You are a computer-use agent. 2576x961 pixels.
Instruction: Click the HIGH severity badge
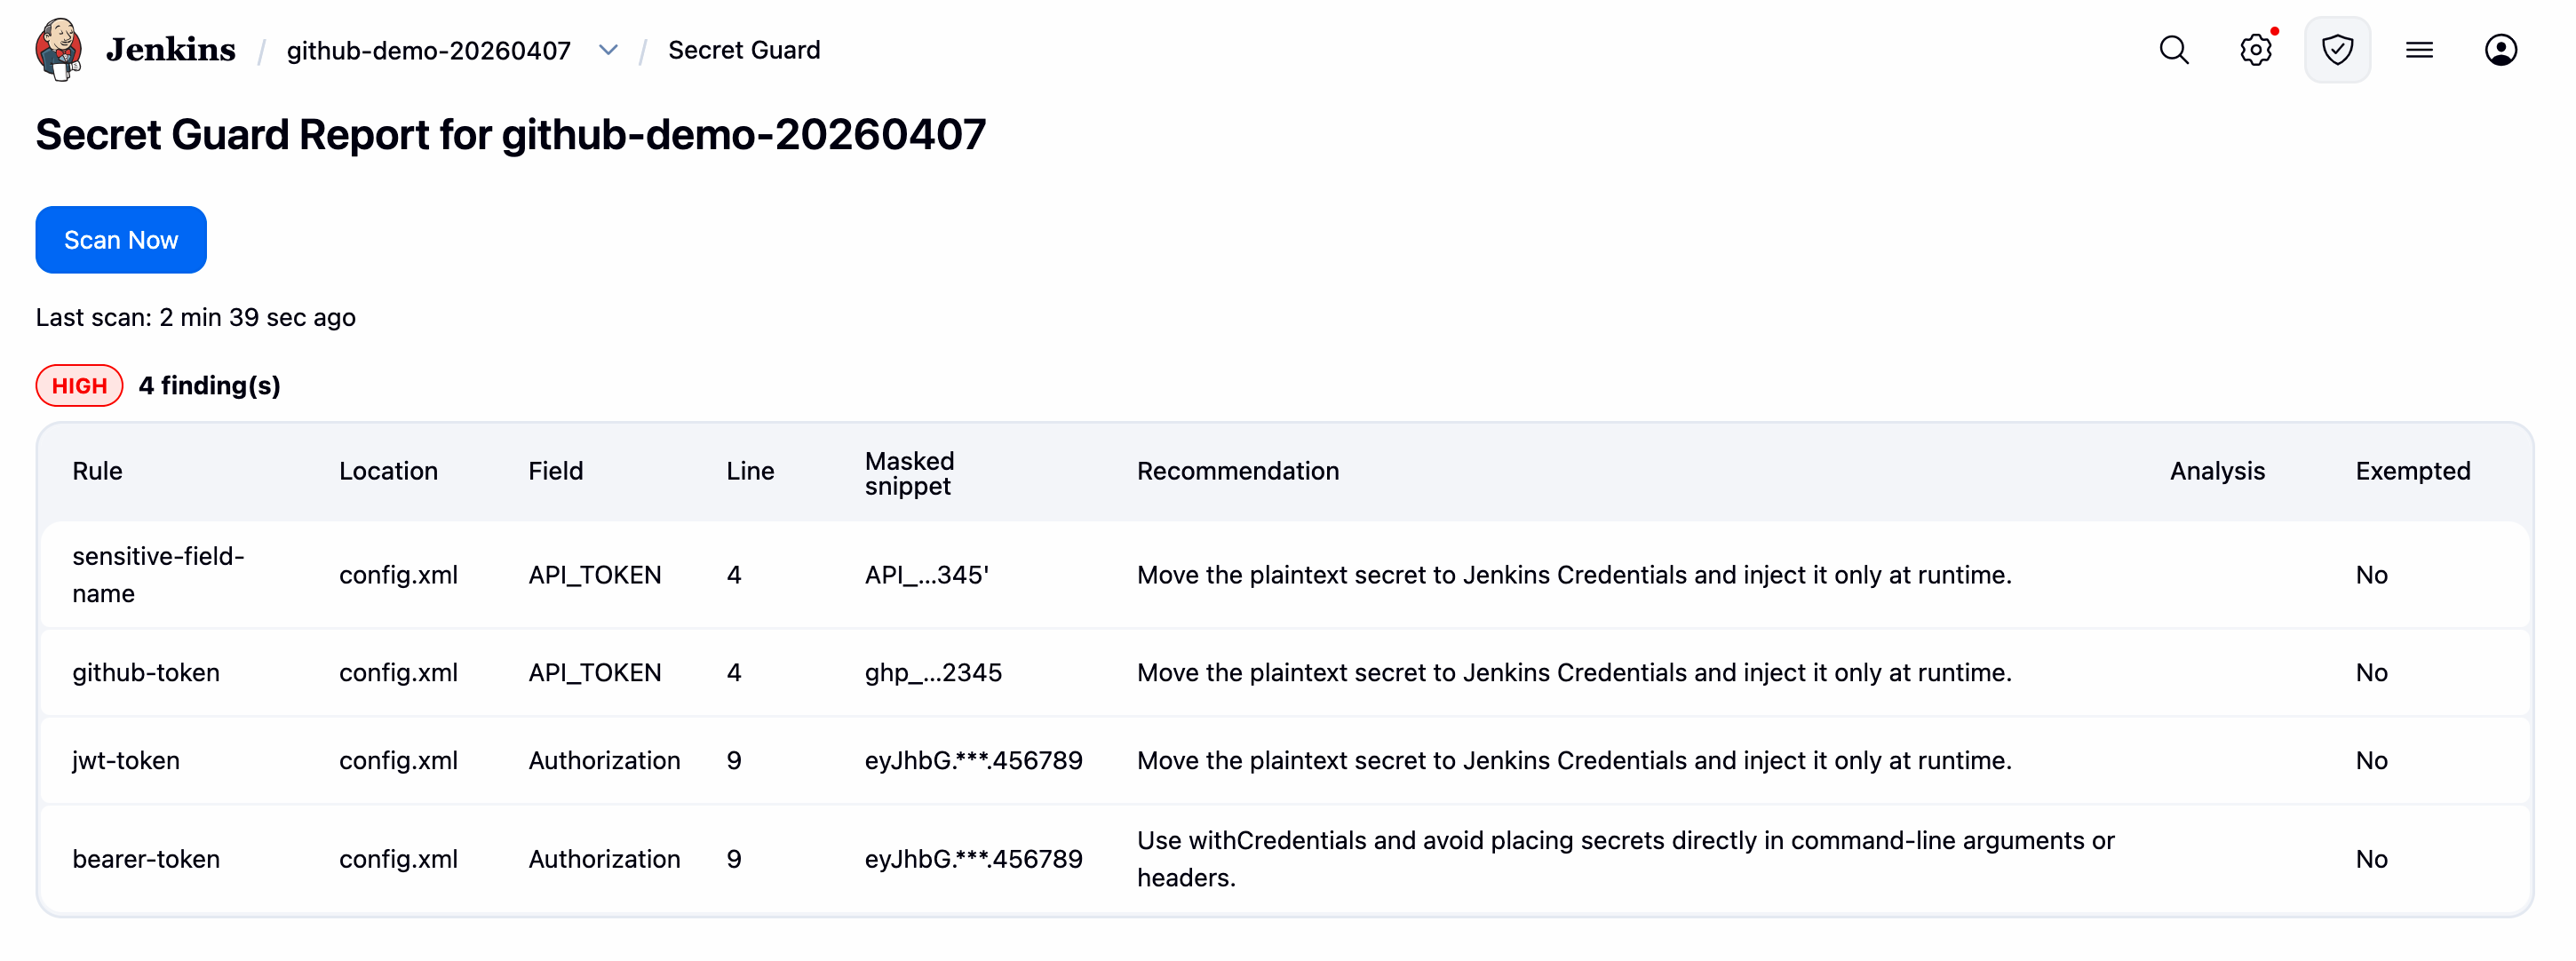(79, 386)
